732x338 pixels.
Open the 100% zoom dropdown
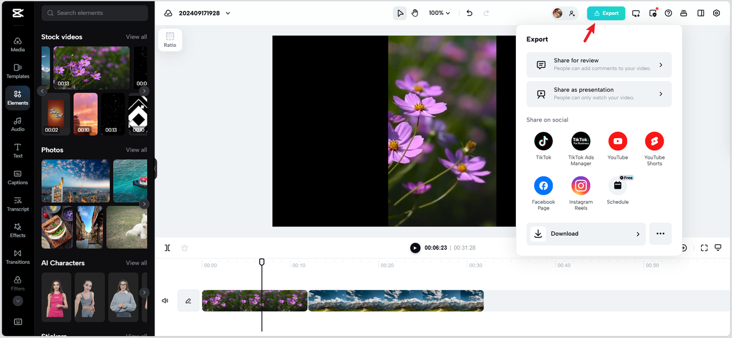pos(439,13)
